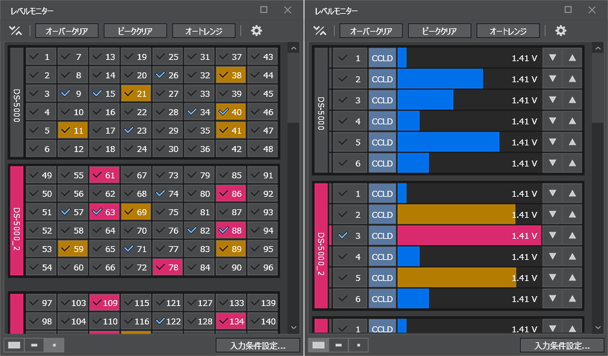Open the CCLD selector for DS-5000 channel 1
Image resolution: width=608 pixels, height=356 pixels.
(x=382, y=58)
